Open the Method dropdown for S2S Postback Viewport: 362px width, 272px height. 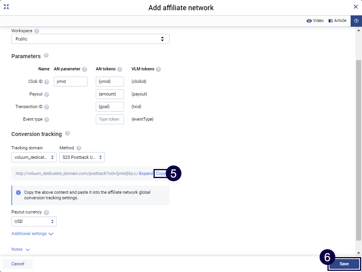pos(82,157)
